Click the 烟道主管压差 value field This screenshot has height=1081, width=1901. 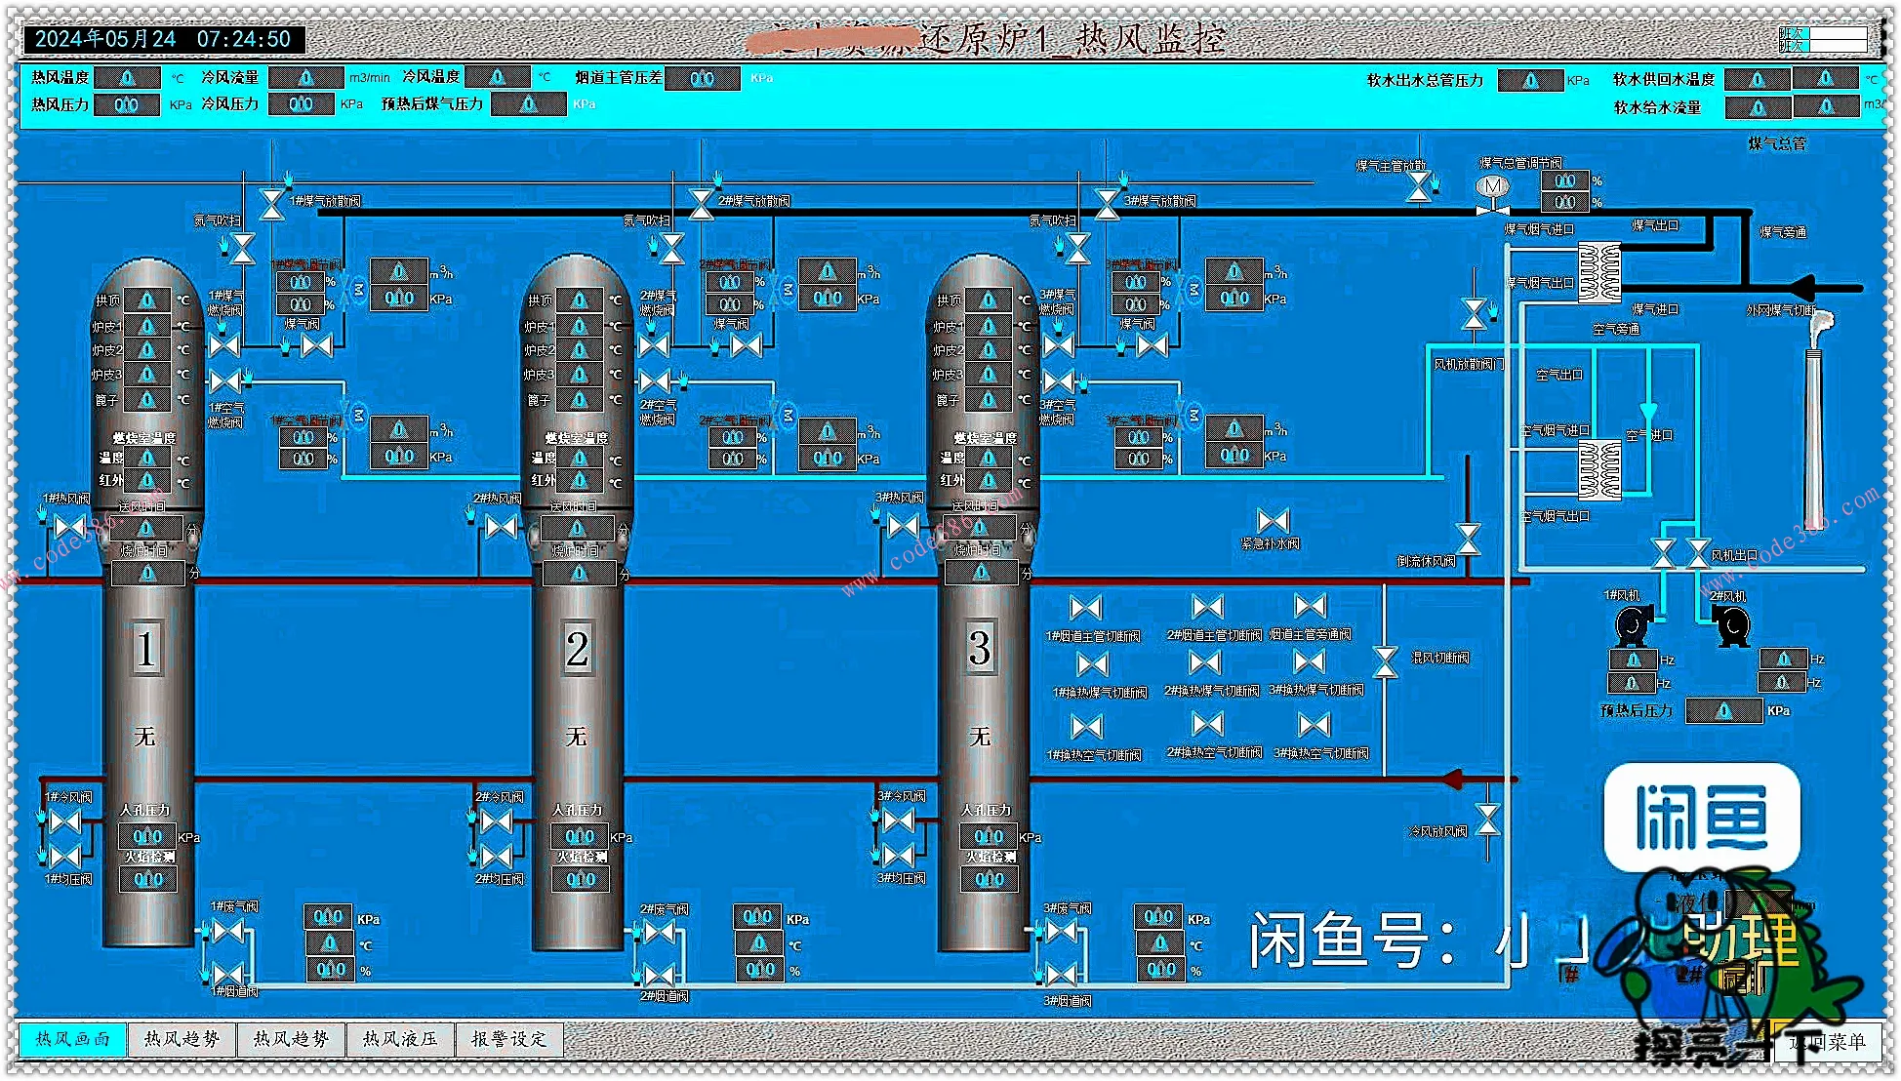(702, 79)
